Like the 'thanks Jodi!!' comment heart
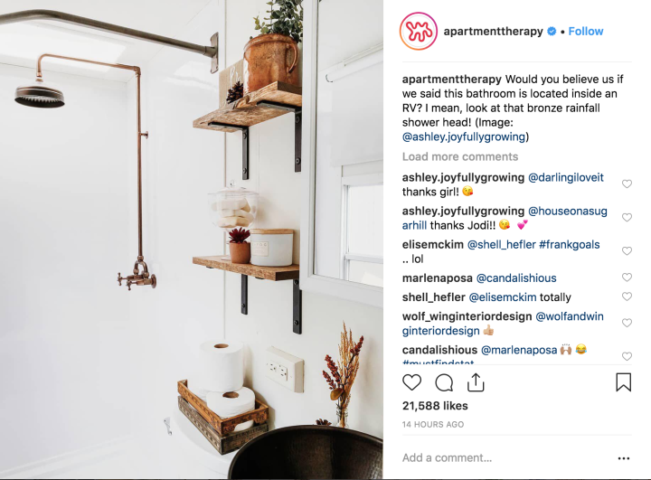651x480 pixels. point(627,218)
